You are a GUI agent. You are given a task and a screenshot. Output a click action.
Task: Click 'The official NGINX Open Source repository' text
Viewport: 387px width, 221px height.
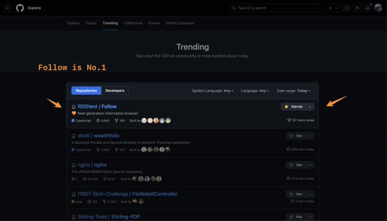[x=107, y=172]
